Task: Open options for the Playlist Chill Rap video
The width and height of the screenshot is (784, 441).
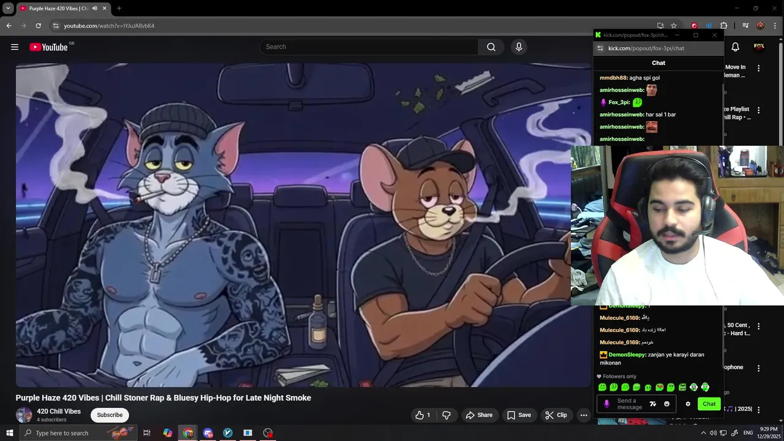Action: click(x=758, y=110)
